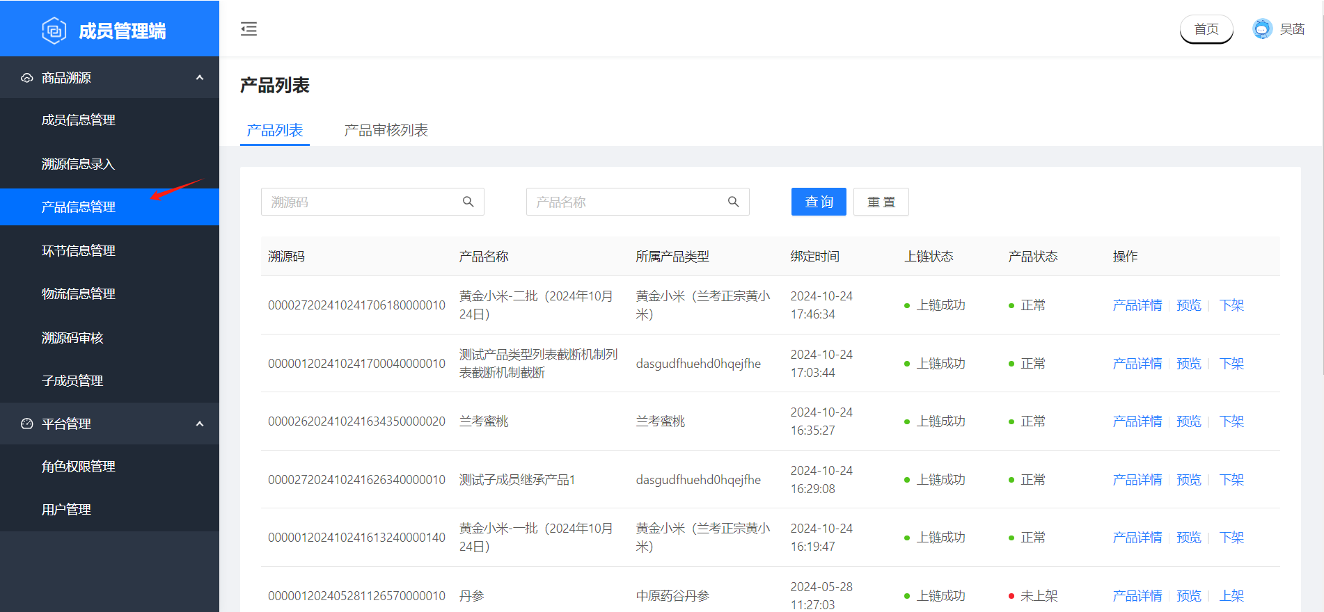Screen dimensions: 1324x612
Task: Collapse the 商品溯源 menu section
Action: coord(200,78)
